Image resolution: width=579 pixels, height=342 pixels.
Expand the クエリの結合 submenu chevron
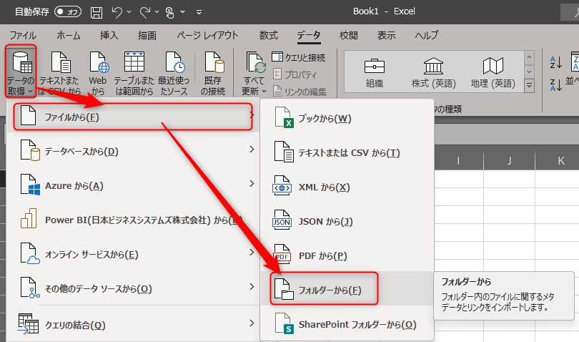point(252,323)
